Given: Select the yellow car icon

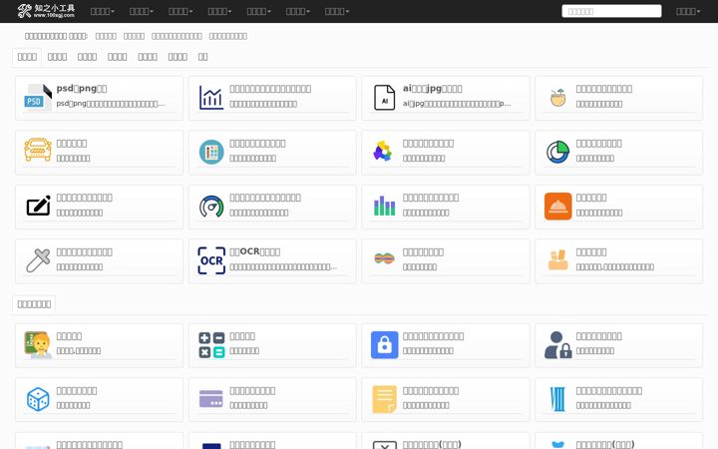Looking at the screenshot, I should pos(38,150).
